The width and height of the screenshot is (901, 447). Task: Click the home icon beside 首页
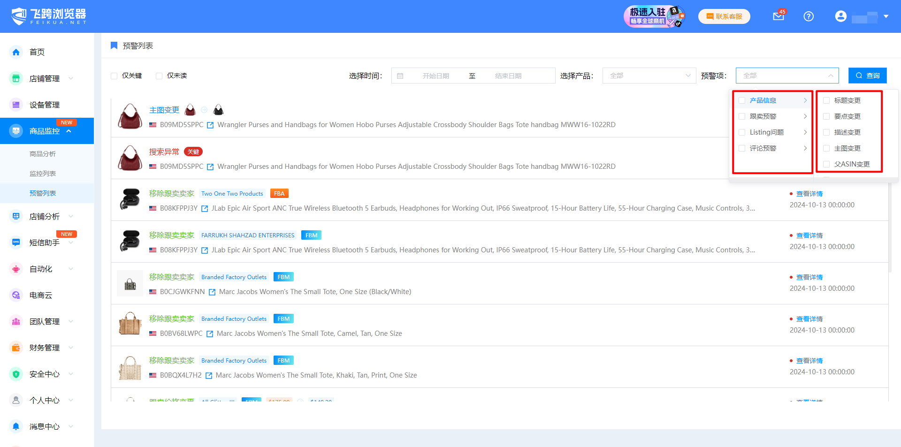pos(16,52)
